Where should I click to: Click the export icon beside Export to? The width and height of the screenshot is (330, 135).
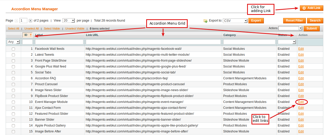(x=205, y=21)
